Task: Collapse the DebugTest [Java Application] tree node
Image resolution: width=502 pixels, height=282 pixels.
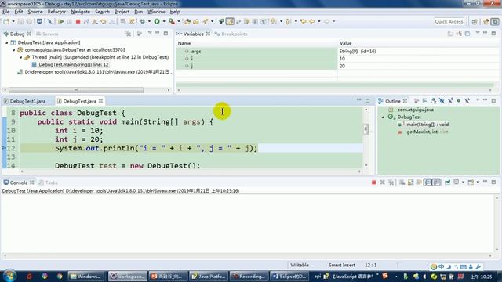Action: 6,42
